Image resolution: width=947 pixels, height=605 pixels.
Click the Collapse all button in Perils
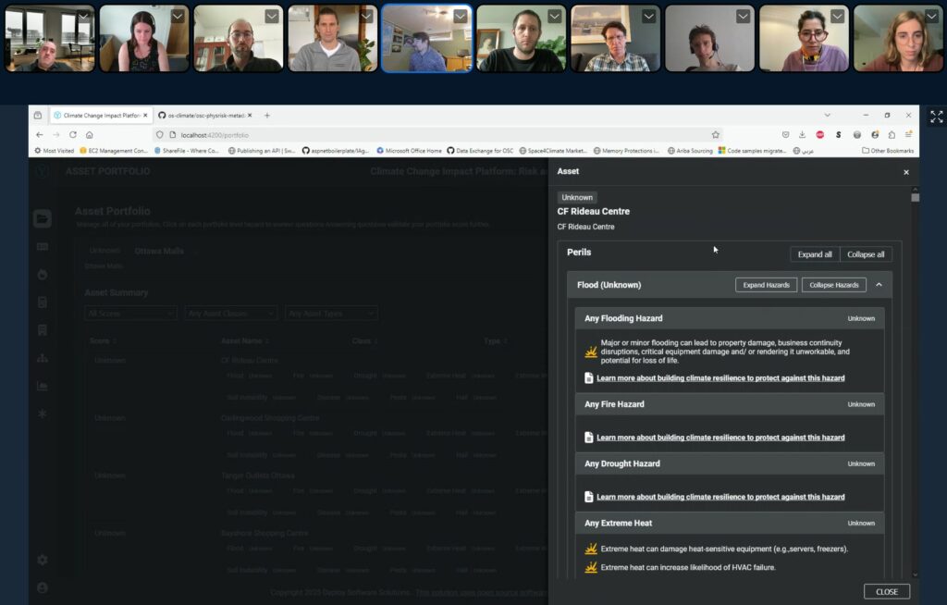(x=866, y=254)
